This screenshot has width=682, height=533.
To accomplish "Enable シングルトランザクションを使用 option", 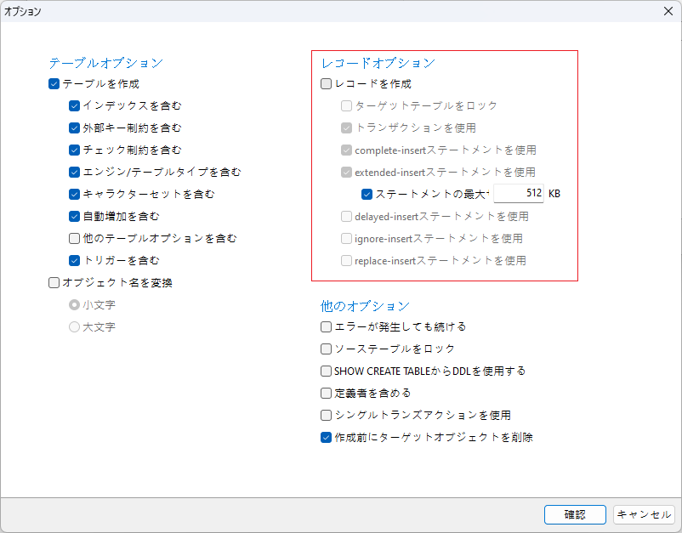I will coord(327,416).
